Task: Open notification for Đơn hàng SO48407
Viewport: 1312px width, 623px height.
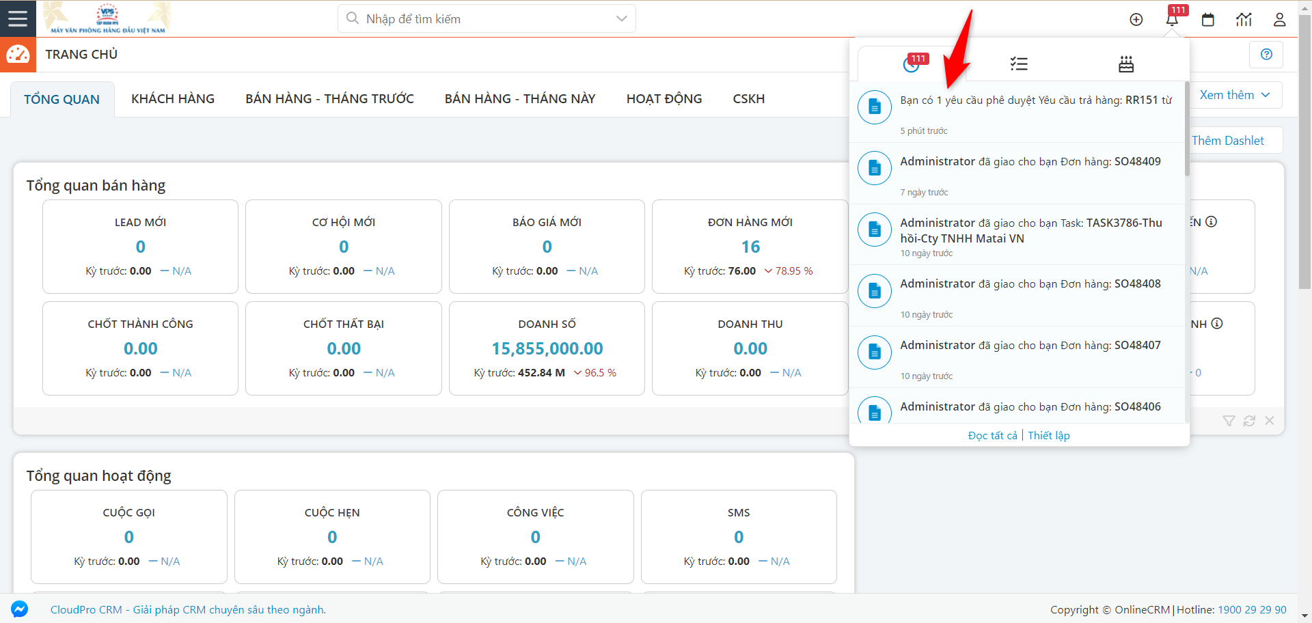Action: tap(1017, 357)
